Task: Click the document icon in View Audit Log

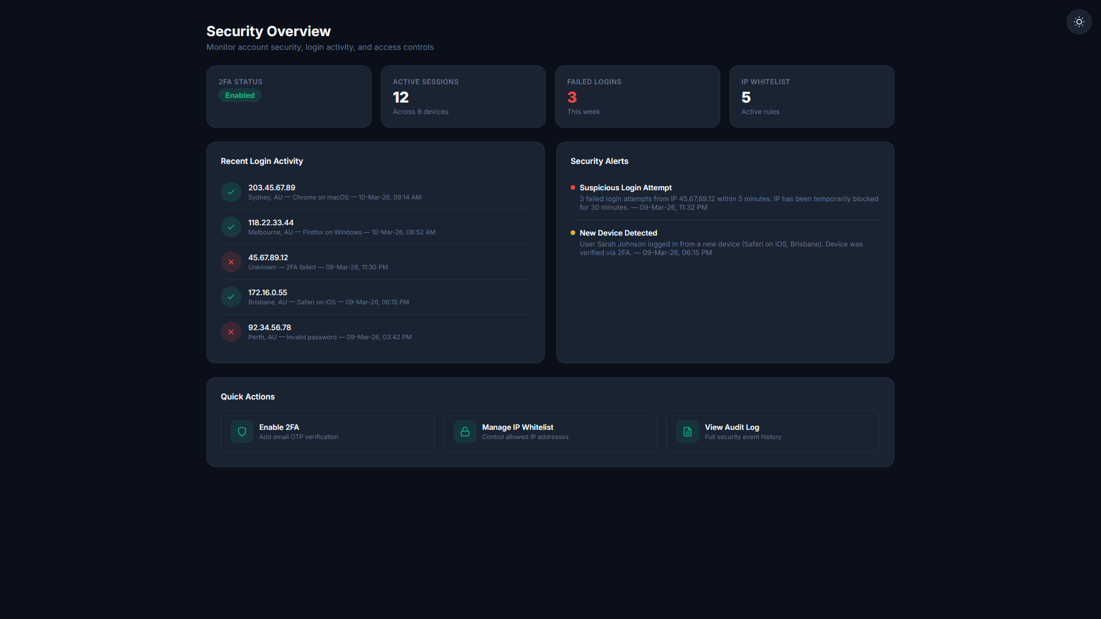Action: pos(688,432)
